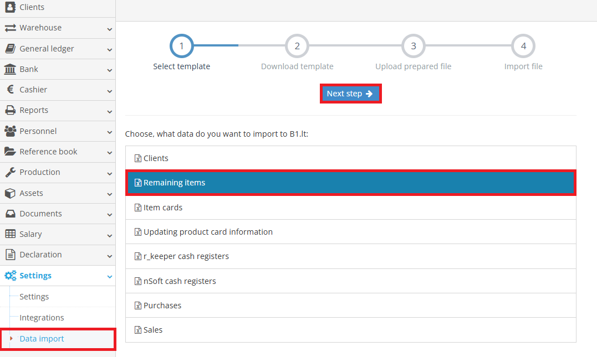Open the Integrations menu entry
Viewport: 597px width, 357px height.
click(42, 317)
